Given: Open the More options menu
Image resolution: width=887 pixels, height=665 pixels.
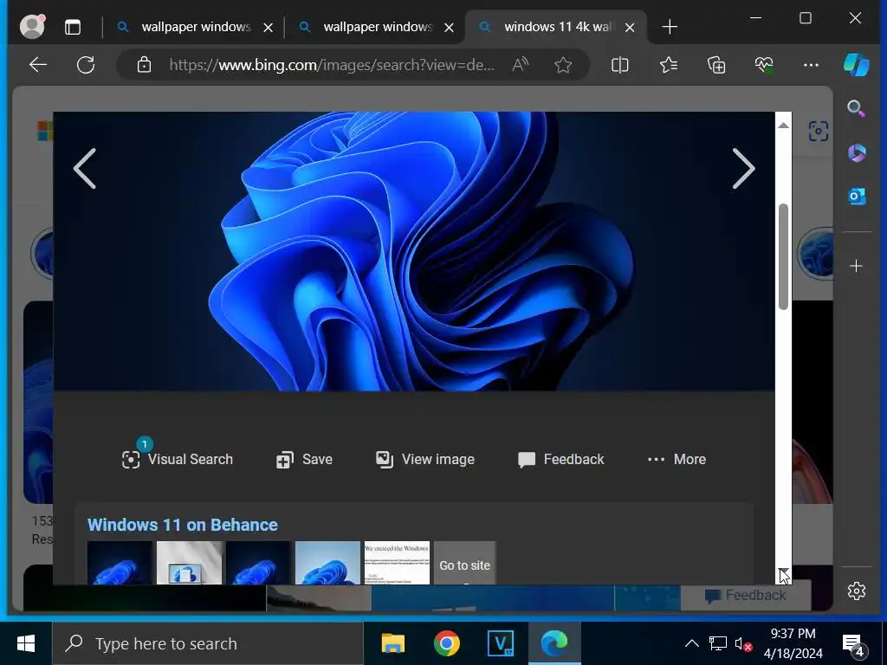Looking at the screenshot, I should 677,459.
